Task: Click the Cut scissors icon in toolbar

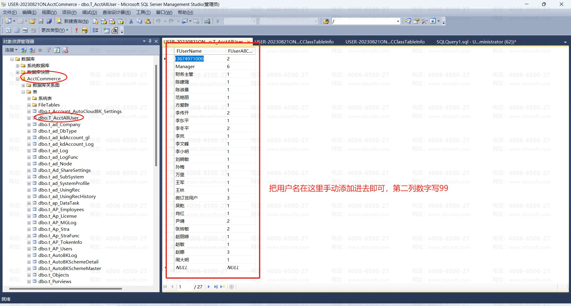Action: click(x=131, y=21)
